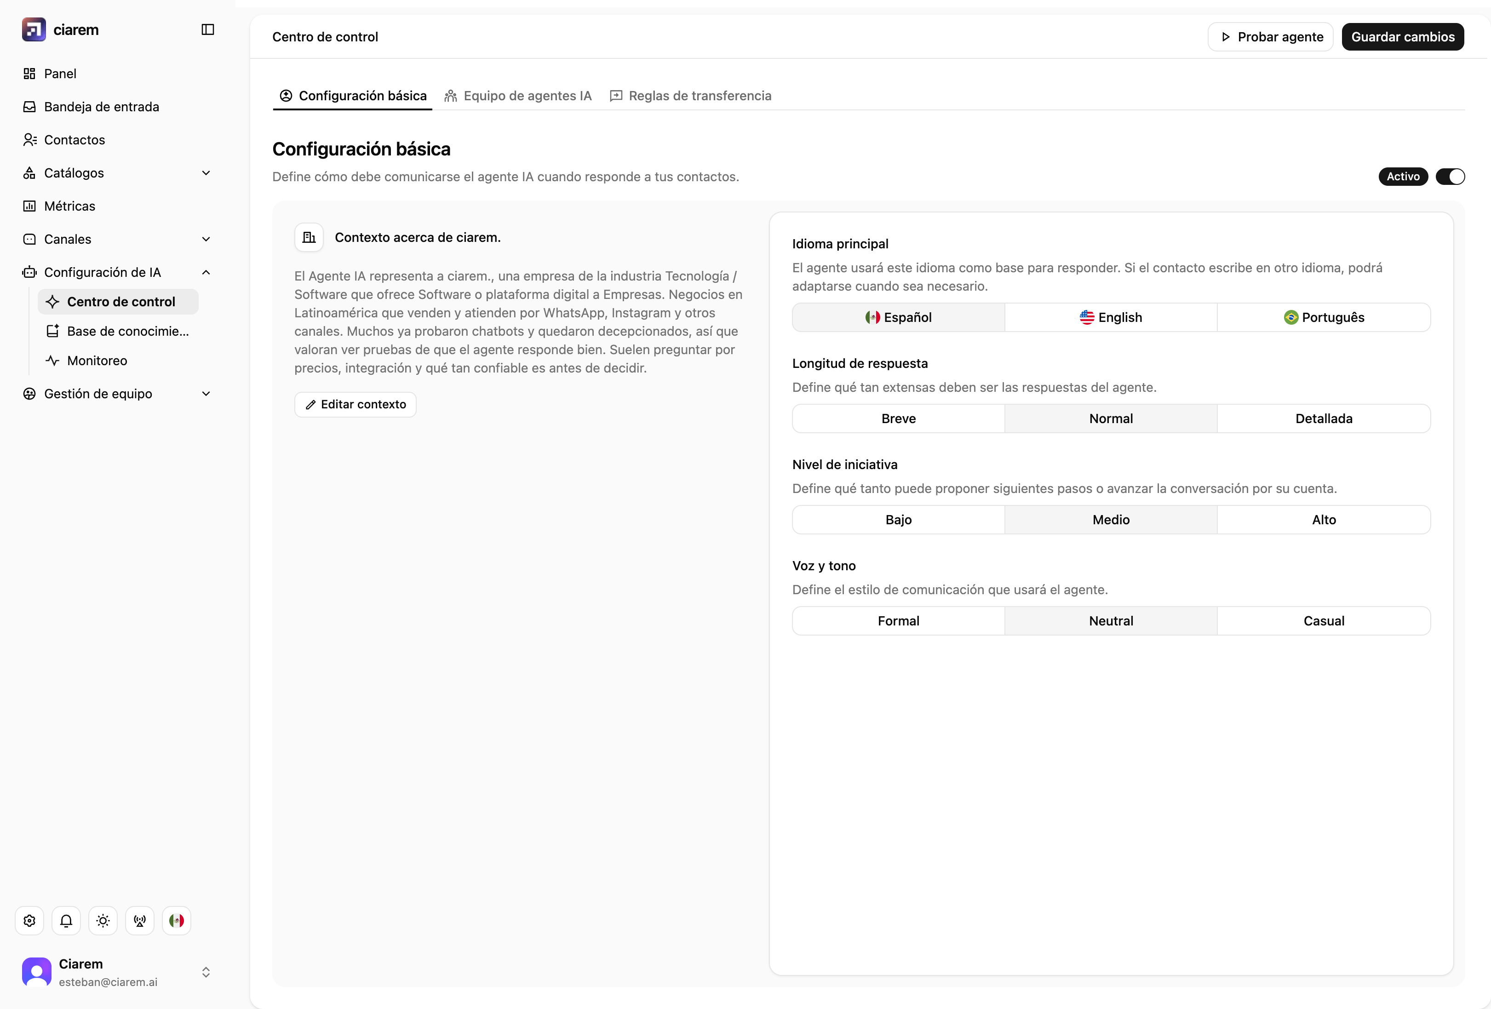
Task: Expand the Canales chevron
Action: [x=206, y=239]
